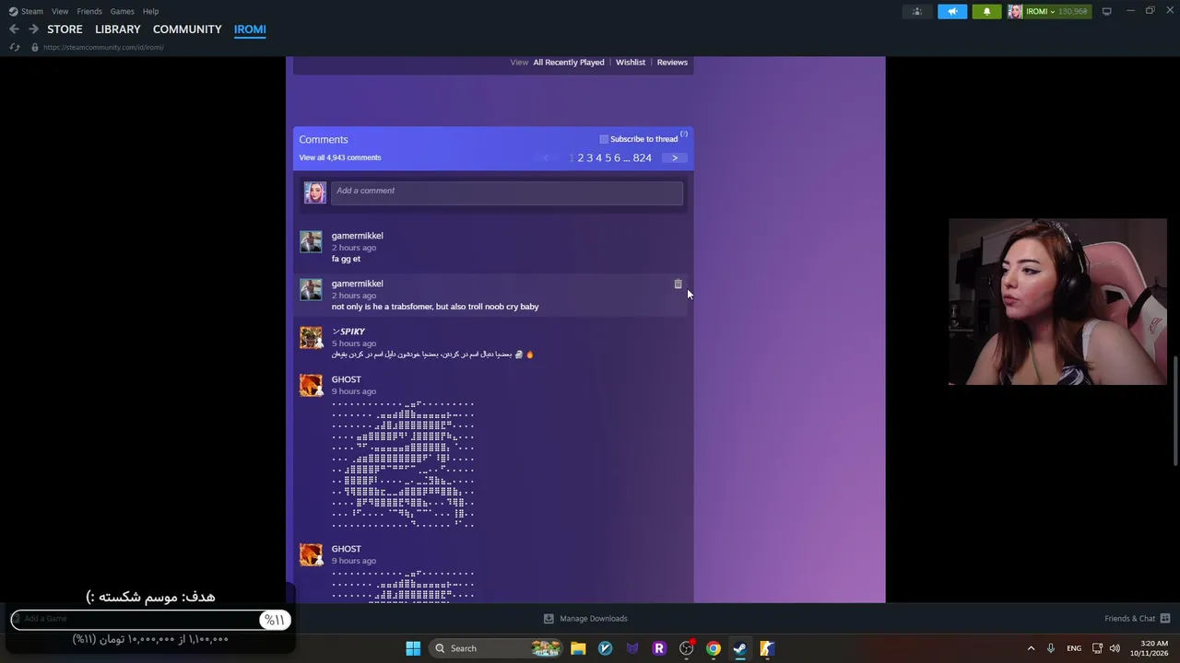Image resolution: width=1180 pixels, height=663 pixels.
Task: Click the taskbar Search box
Action: click(x=496, y=648)
